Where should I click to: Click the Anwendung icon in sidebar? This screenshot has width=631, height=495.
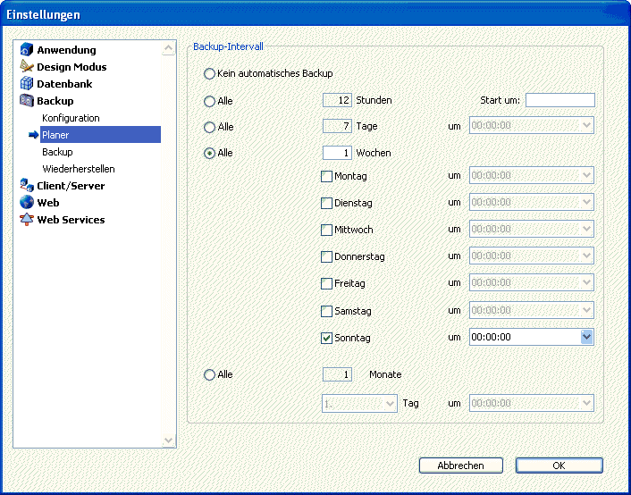click(x=27, y=50)
